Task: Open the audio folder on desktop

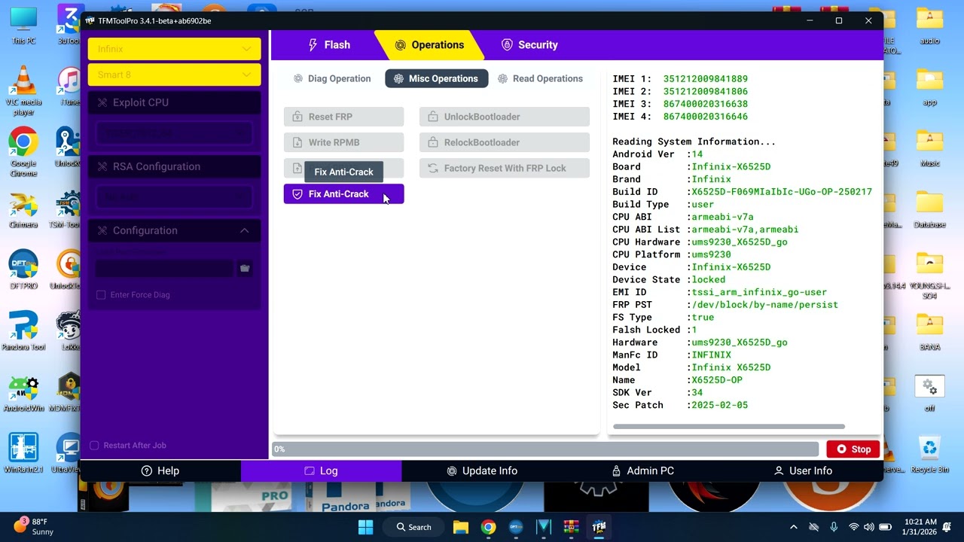Action: click(930, 25)
